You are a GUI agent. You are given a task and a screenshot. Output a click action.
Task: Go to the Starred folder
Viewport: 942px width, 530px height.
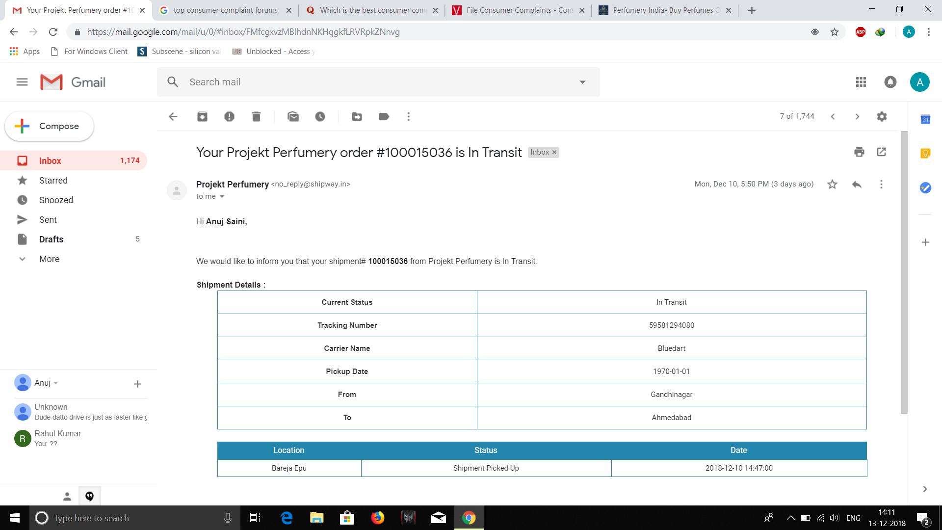click(x=53, y=181)
